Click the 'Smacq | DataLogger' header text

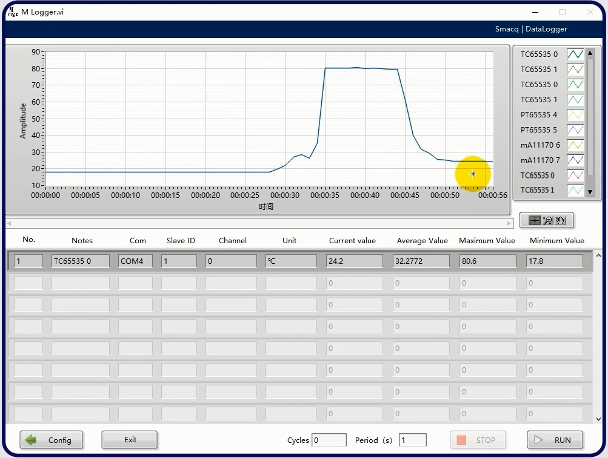(x=531, y=29)
